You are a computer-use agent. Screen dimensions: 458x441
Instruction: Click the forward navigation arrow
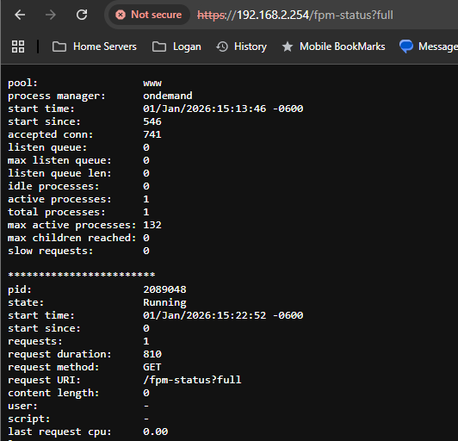tap(51, 15)
